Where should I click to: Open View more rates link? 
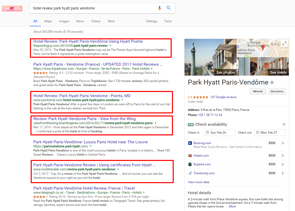click(x=199, y=182)
